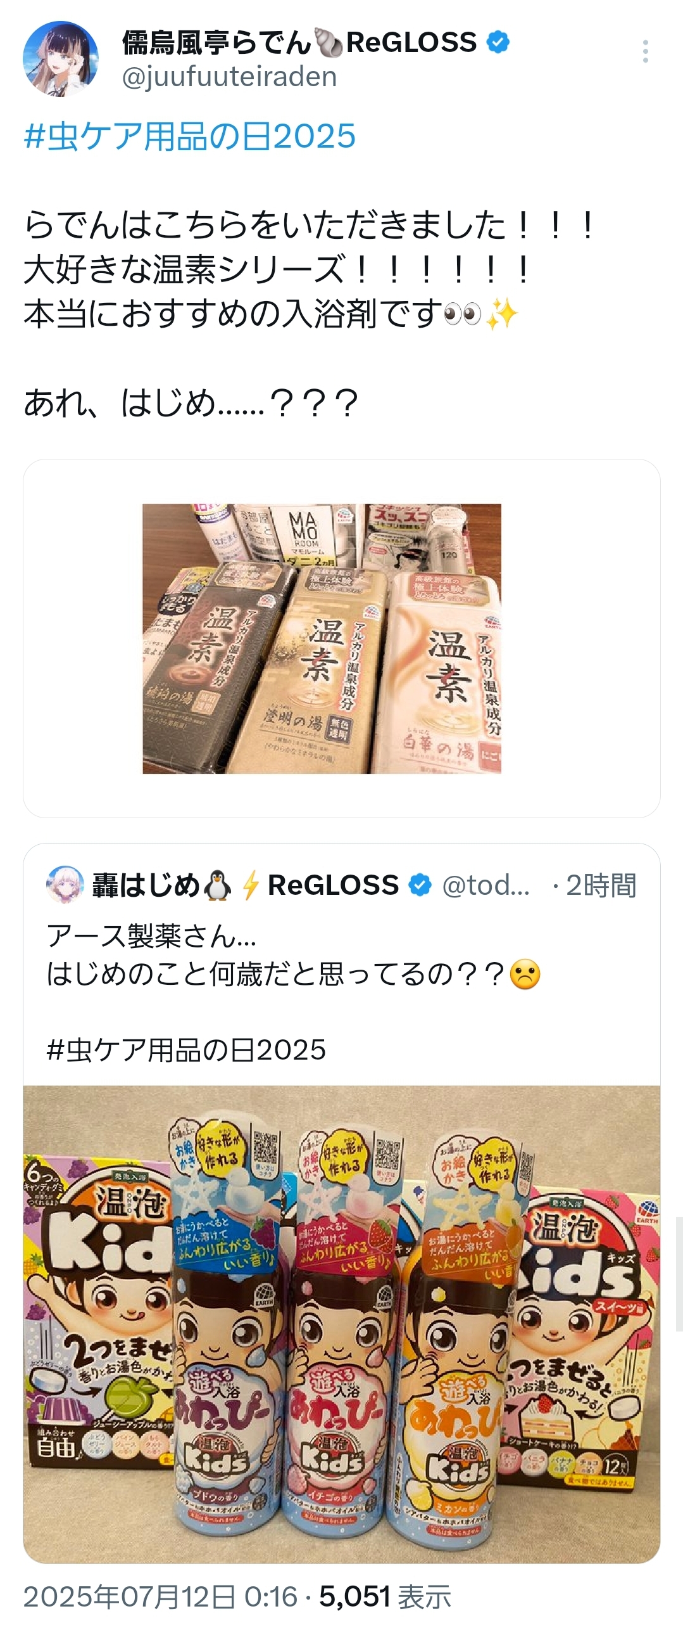View the 温素 bath salts photo
The image size is (683, 1630).
[322, 639]
